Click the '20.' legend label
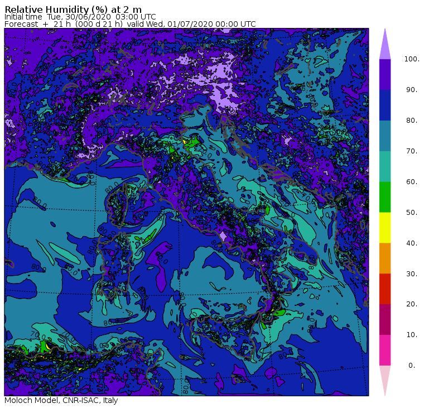Screen dimensions: 424x408 click(x=412, y=304)
